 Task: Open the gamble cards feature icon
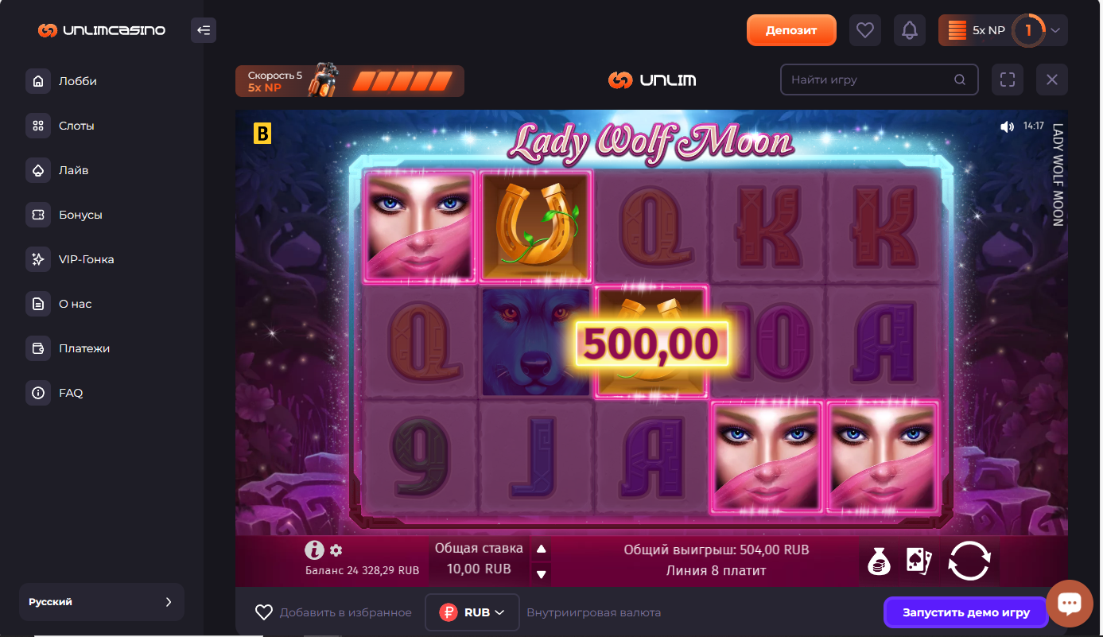pos(919,561)
